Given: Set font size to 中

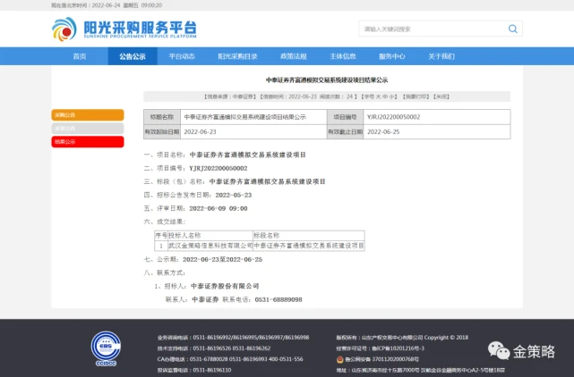Looking at the screenshot, I should [385, 96].
